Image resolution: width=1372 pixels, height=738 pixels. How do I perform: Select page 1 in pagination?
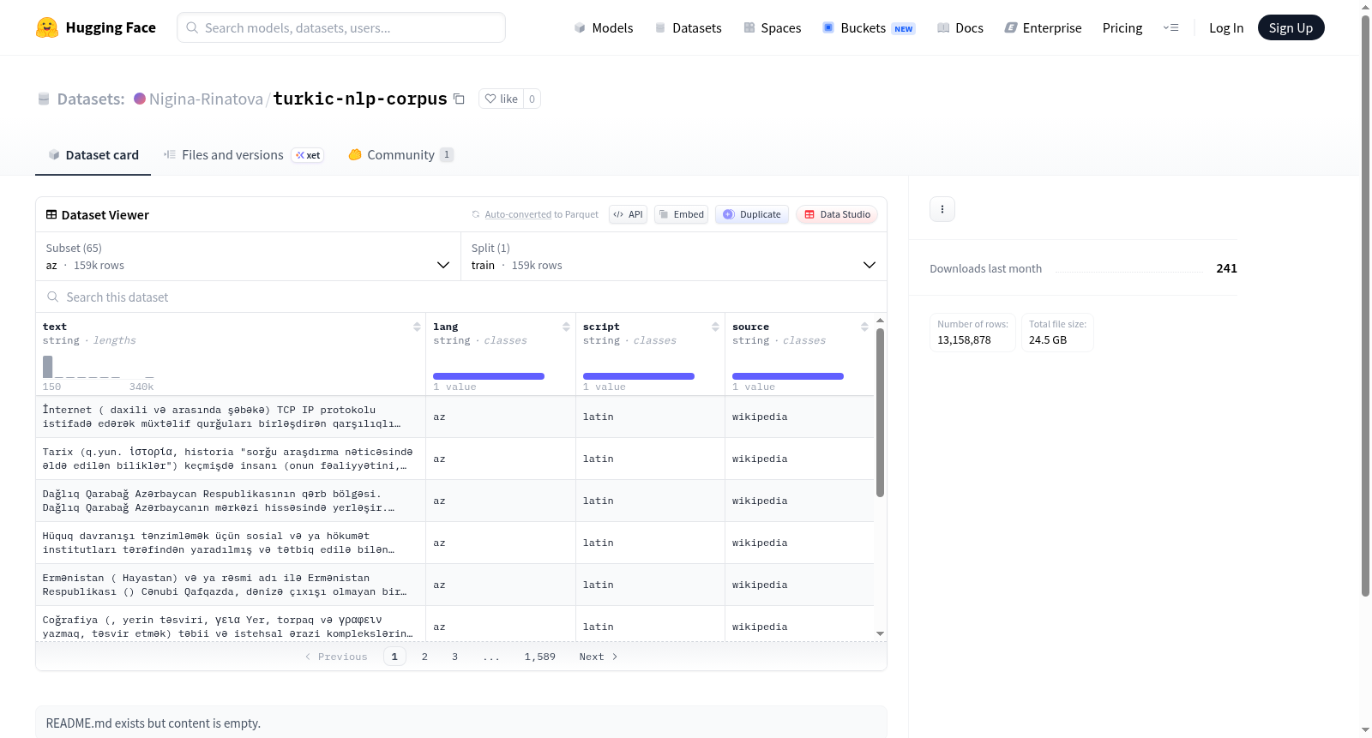point(394,657)
